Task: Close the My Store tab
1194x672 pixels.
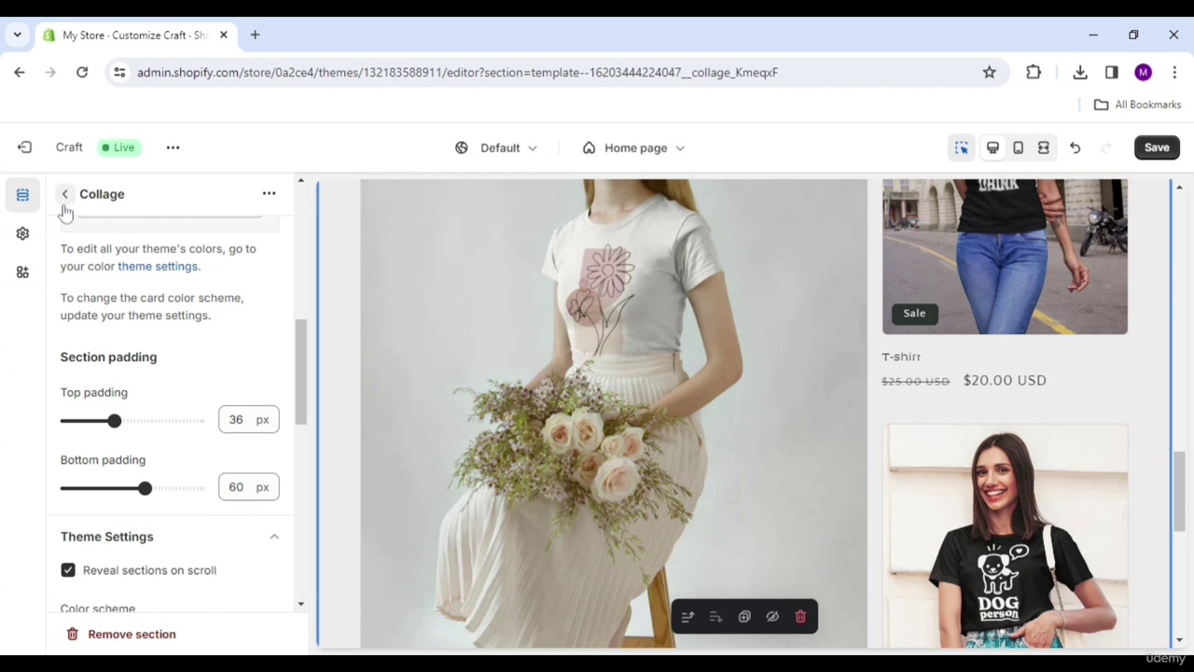Action: tap(224, 35)
